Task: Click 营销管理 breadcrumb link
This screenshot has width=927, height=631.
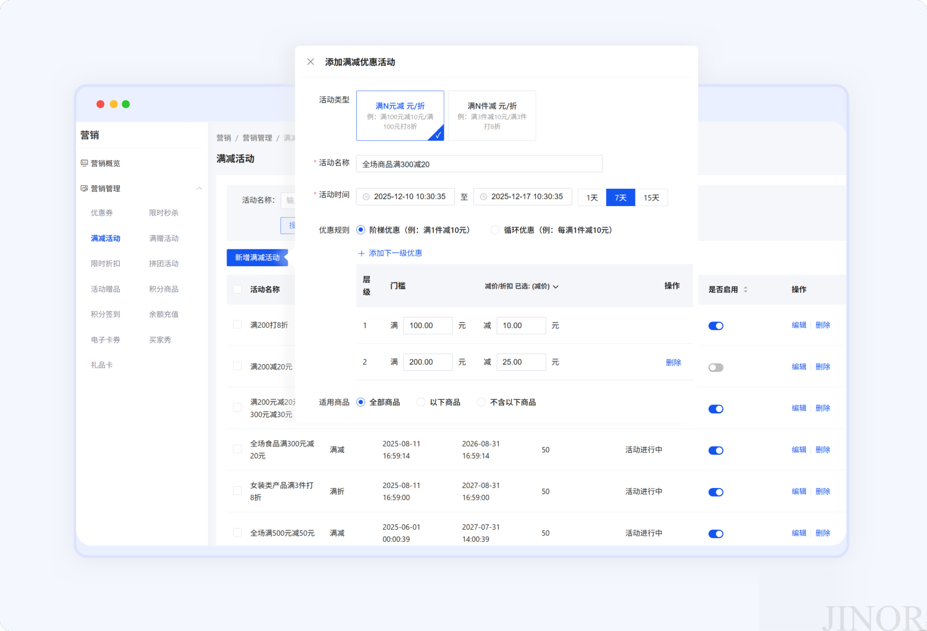Action: point(257,138)
